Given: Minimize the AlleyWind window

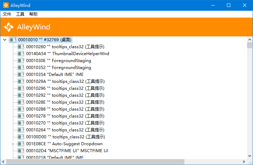Looking at the screenshot, I should coord(213,5).
